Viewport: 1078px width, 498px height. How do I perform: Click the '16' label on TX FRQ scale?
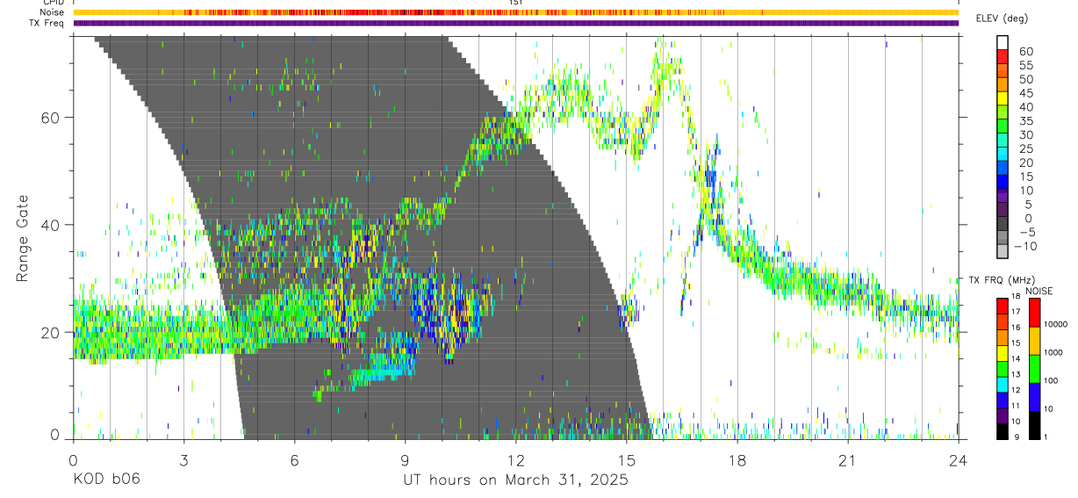coord(1016,328)
